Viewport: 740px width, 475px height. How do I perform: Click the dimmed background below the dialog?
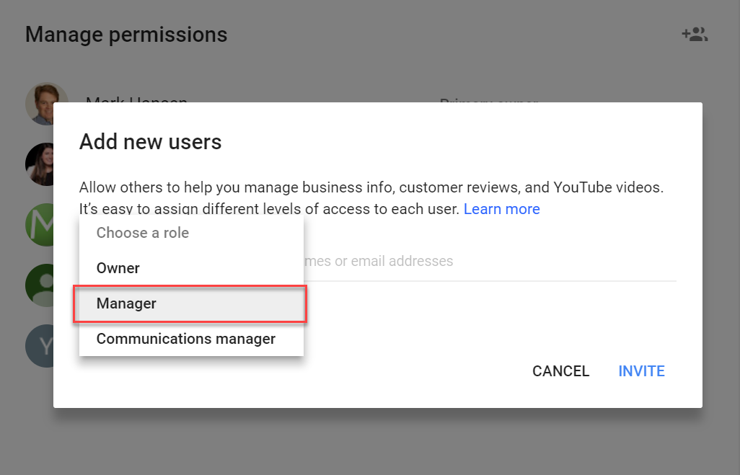point(369,443)
